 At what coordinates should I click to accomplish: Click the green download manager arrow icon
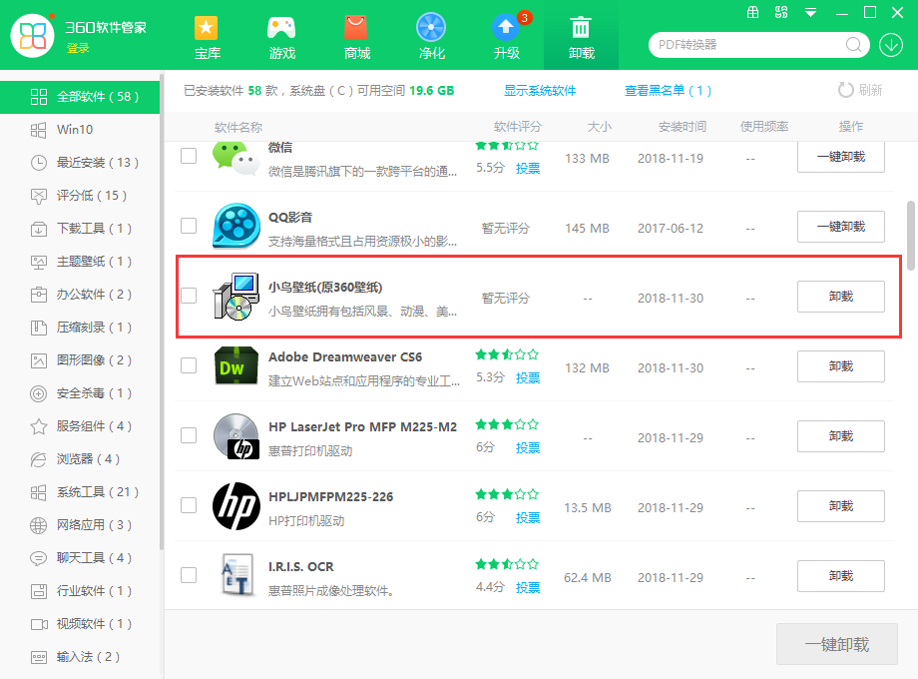[892, 45]
